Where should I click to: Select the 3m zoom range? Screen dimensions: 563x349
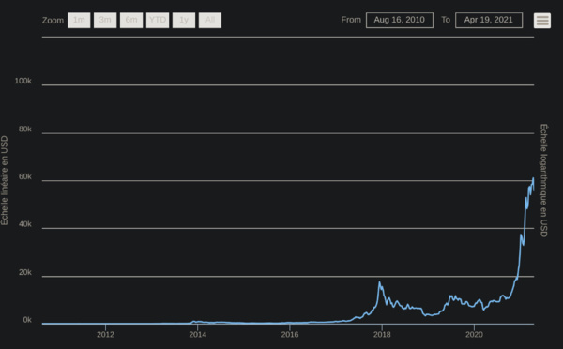coord(105,20)
